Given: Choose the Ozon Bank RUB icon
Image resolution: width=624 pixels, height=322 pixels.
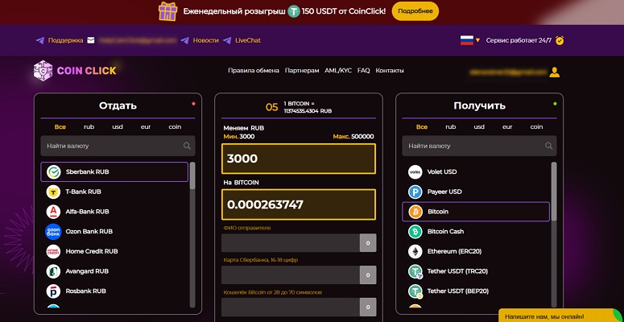Looking at the screenshot, I should point(53,232).
